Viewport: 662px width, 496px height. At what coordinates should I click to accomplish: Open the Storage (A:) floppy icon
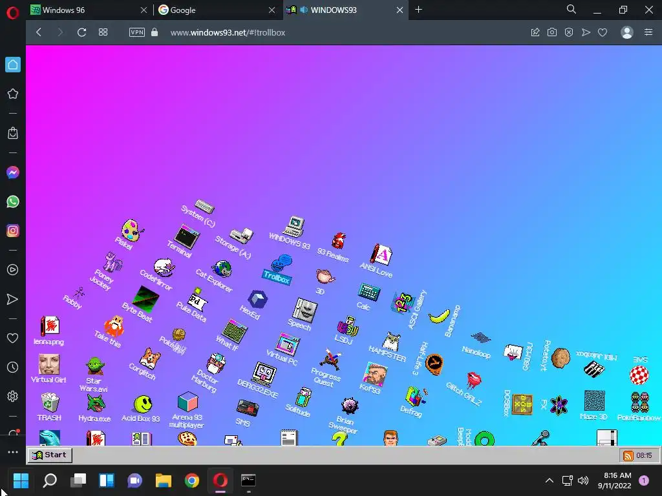point(242,235)
